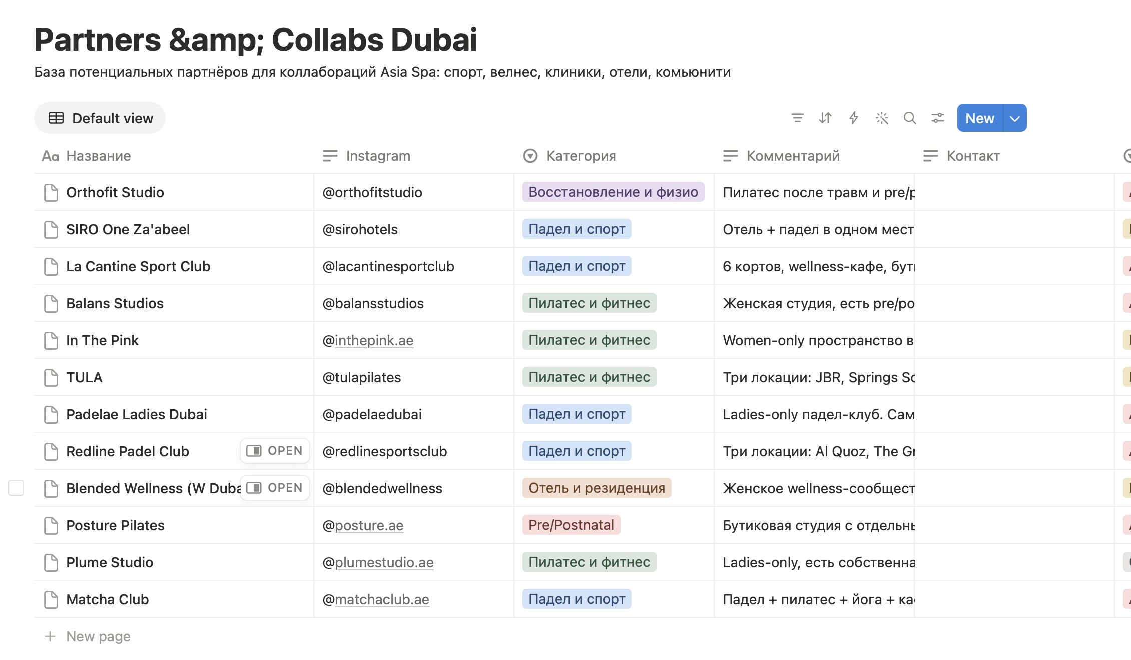Click the AI sparkle icon

coord(882,118)
